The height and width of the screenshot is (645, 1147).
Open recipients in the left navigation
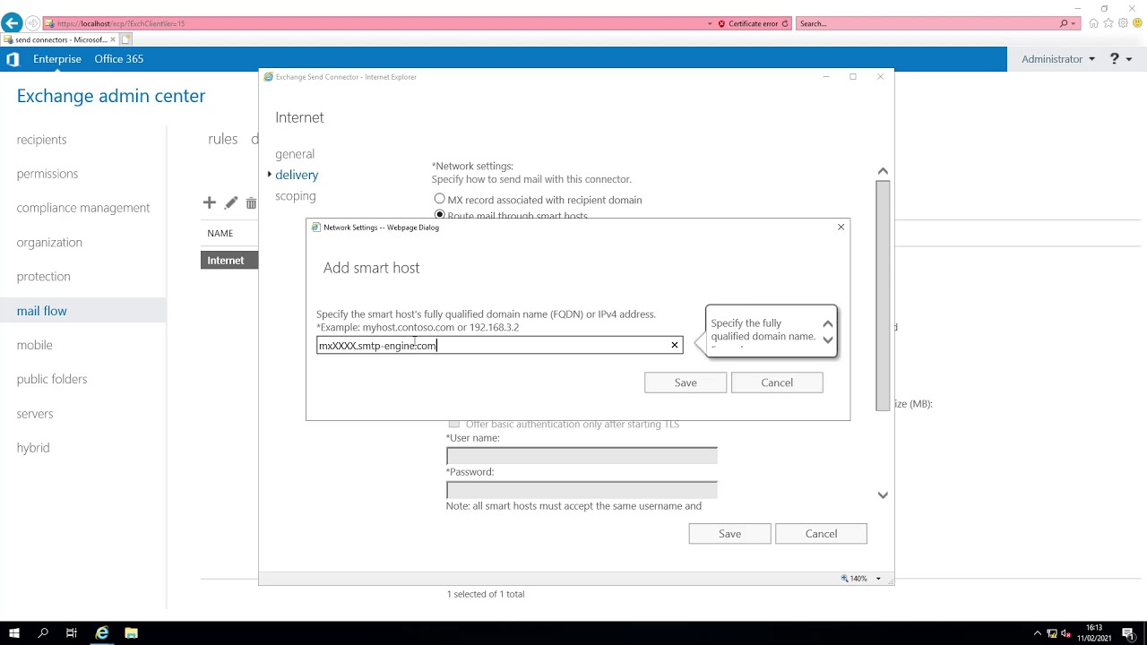(41, 140)
